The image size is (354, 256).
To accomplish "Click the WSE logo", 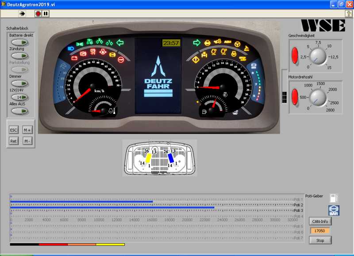I will [x=323, y=25].
